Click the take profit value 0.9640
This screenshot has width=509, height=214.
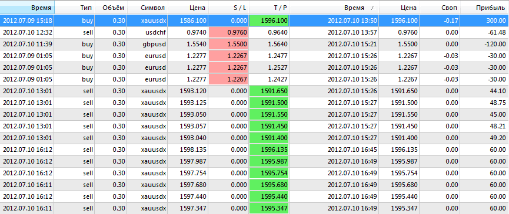pos(278,33)
